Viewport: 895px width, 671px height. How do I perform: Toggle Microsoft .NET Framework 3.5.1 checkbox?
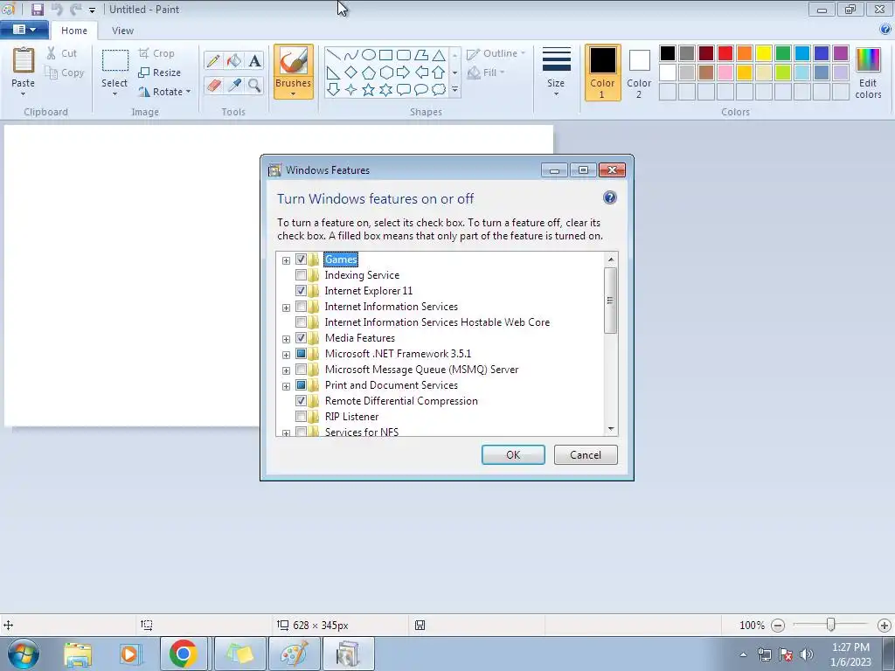pos(301,354)
